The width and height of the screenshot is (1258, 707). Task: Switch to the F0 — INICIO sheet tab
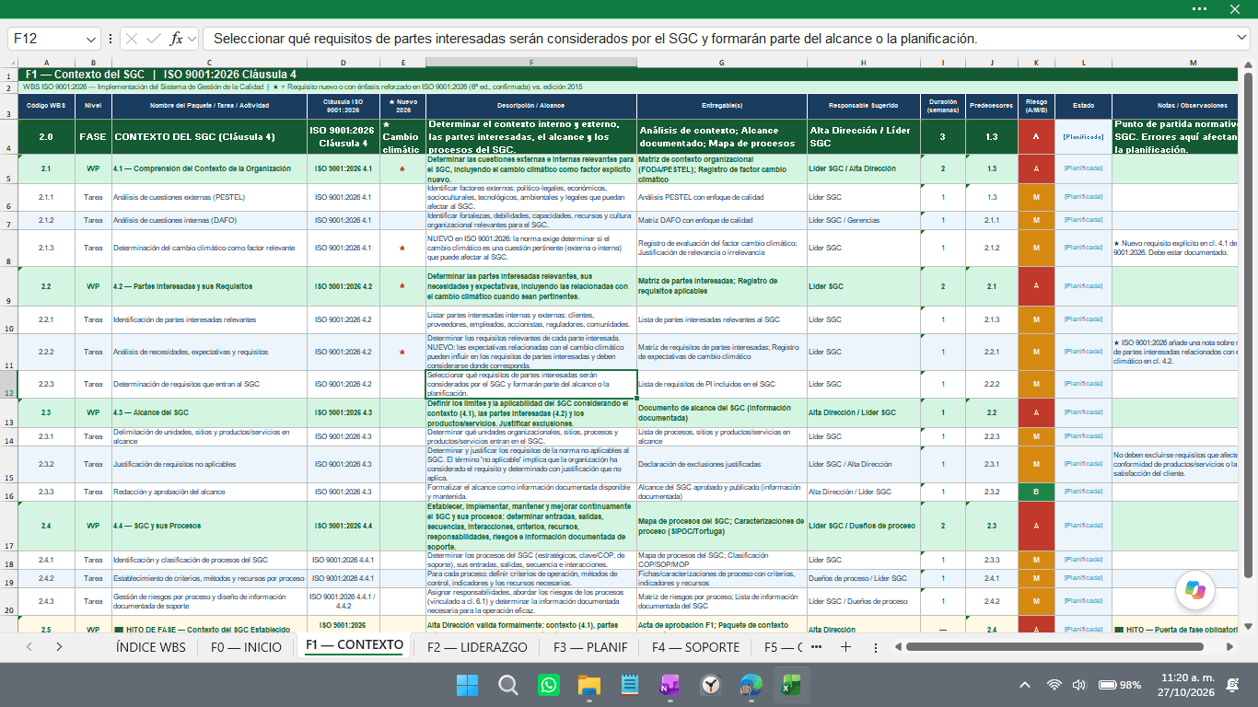click(x=247, y=647)
